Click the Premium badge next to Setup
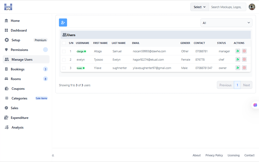Viewport: 259px width, 162px height. [x=40, y=40]
